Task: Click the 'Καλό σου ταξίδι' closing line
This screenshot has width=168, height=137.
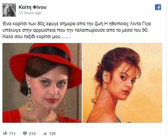Action: tap(37, 37)
